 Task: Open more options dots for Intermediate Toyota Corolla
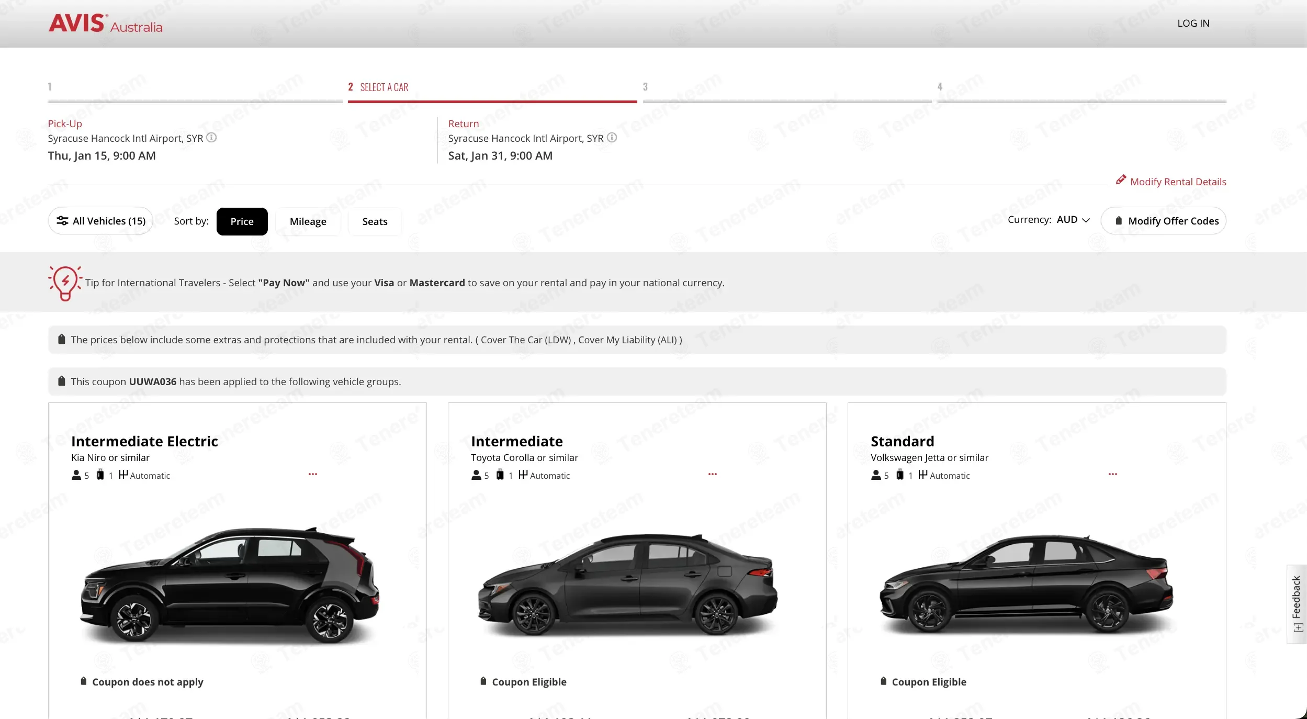[x=713, y=474]
